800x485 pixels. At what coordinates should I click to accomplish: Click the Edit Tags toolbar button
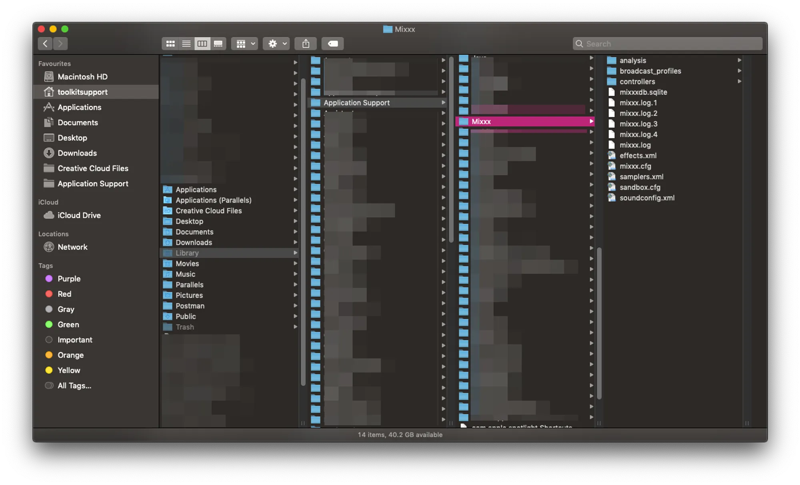(333, 44)
